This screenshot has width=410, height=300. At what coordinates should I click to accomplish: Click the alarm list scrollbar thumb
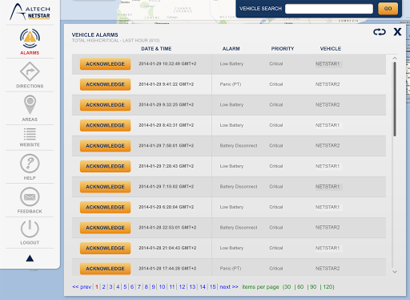(x=395, y=99)
